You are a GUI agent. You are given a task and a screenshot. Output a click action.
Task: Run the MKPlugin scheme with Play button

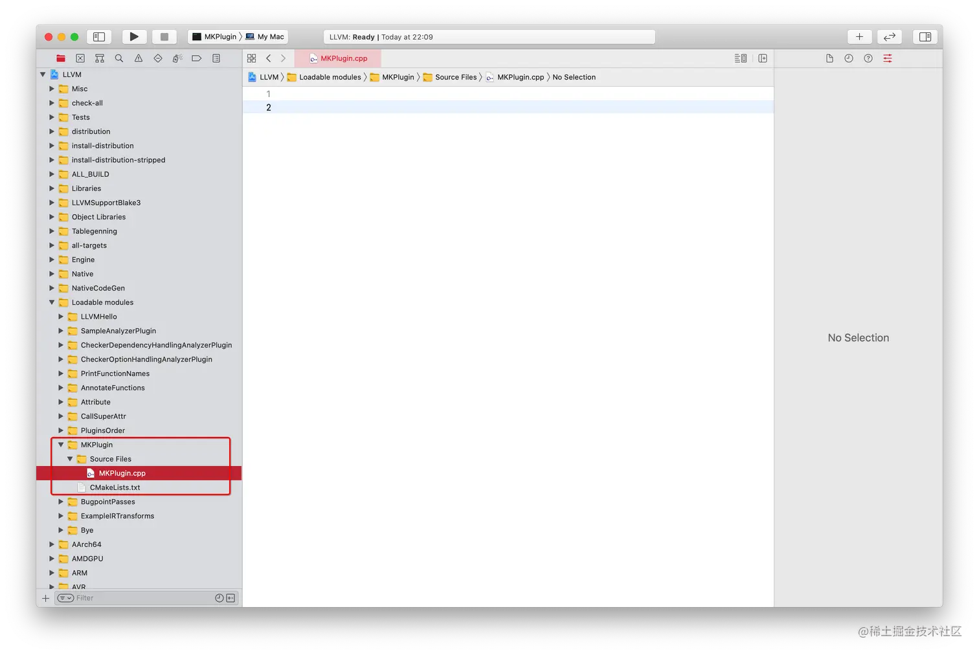pos(134,37)
